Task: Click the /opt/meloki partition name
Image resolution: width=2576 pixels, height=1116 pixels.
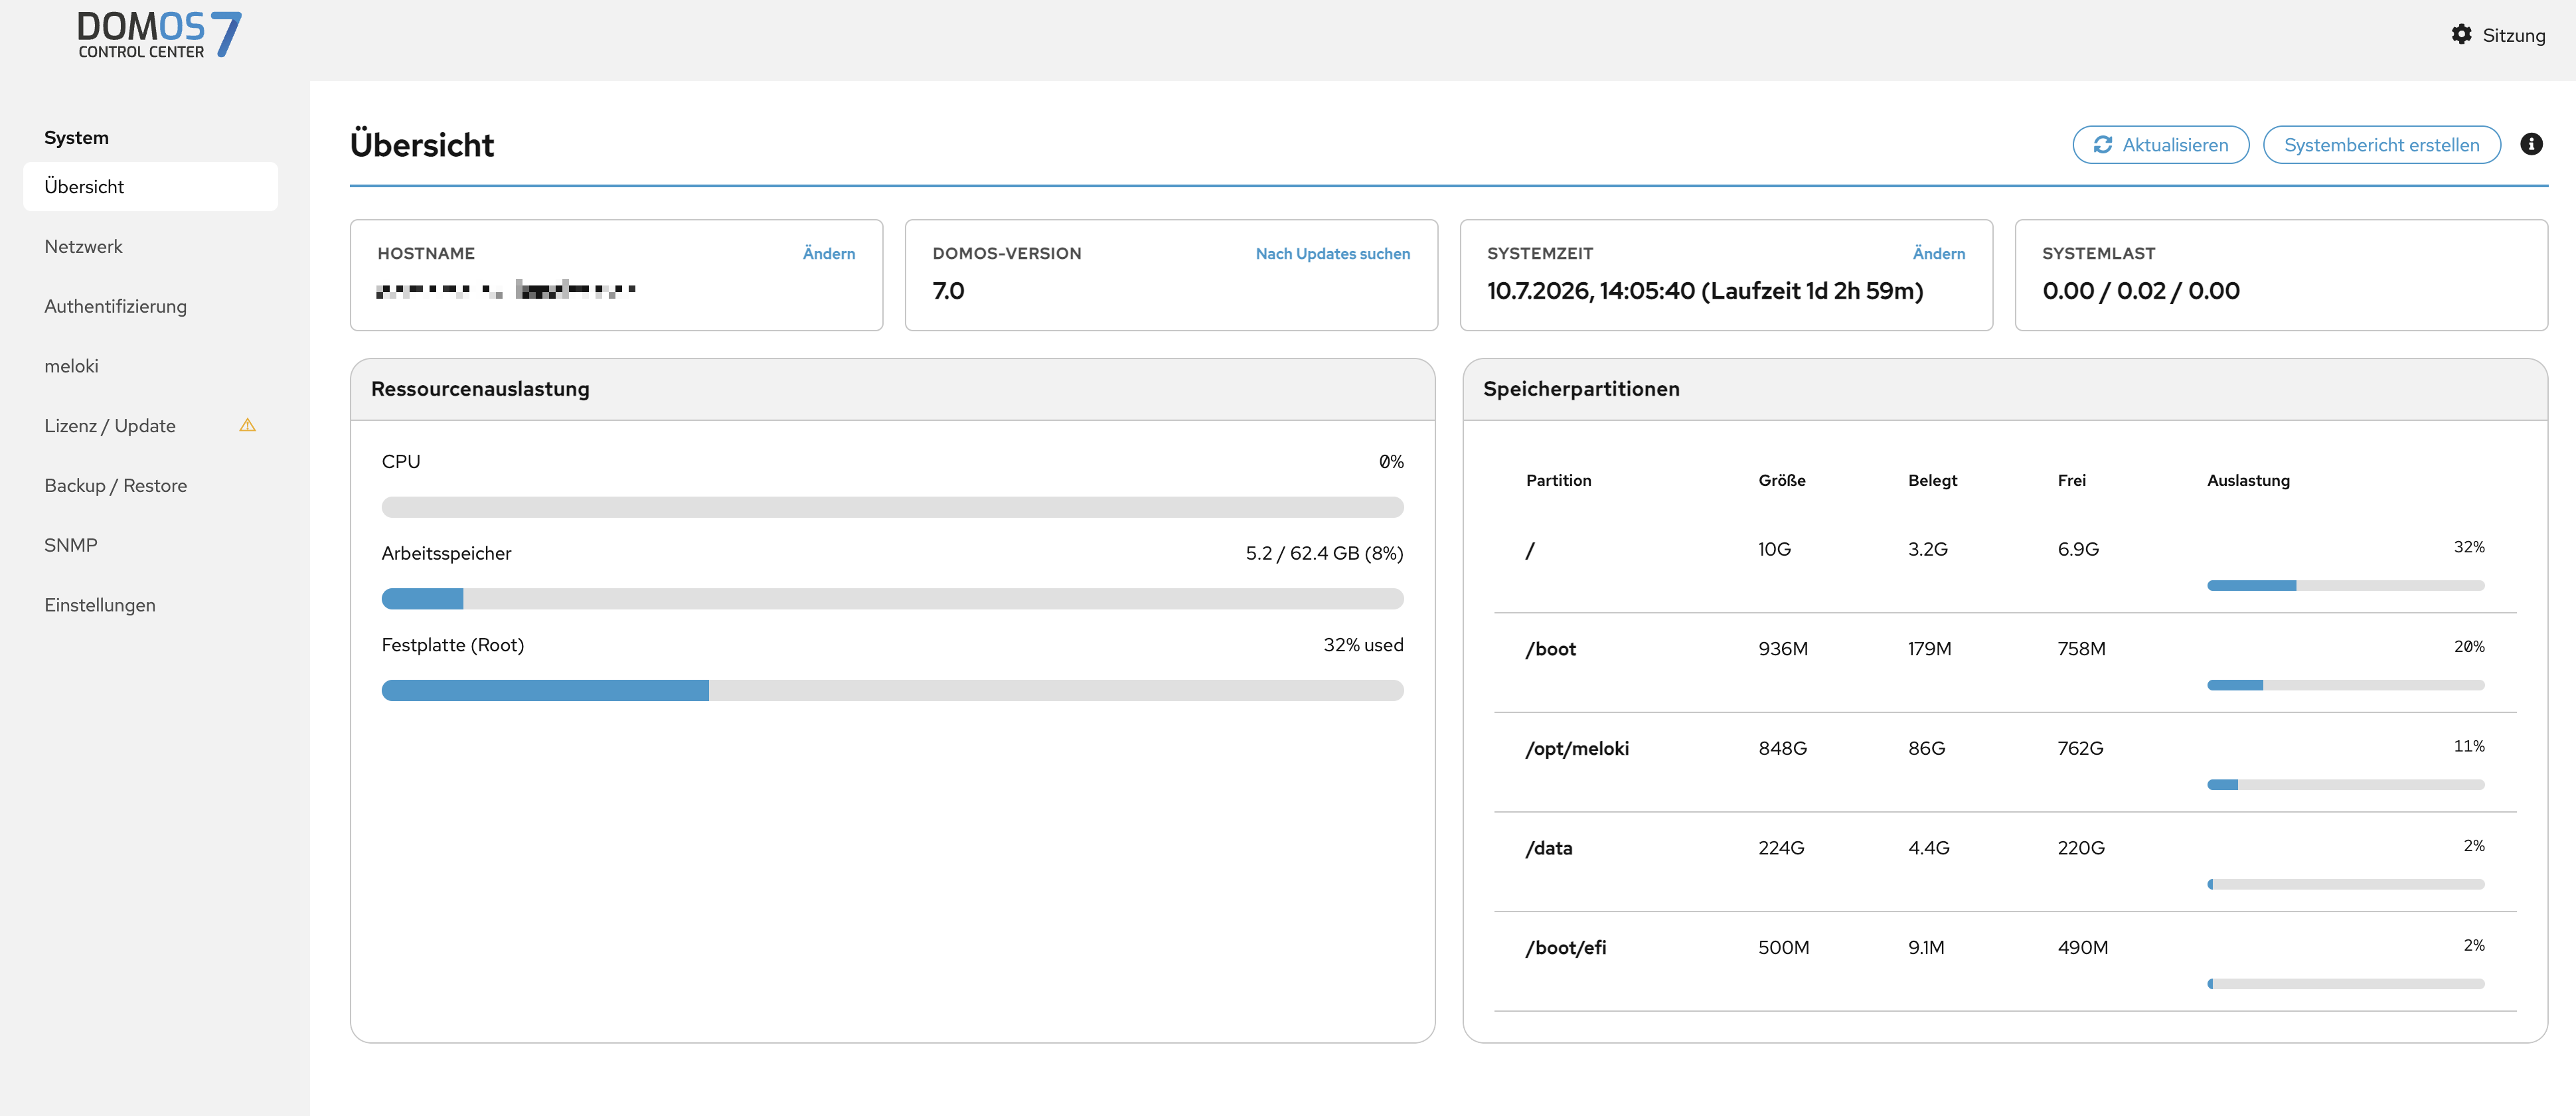Action: pos(1577,749)
